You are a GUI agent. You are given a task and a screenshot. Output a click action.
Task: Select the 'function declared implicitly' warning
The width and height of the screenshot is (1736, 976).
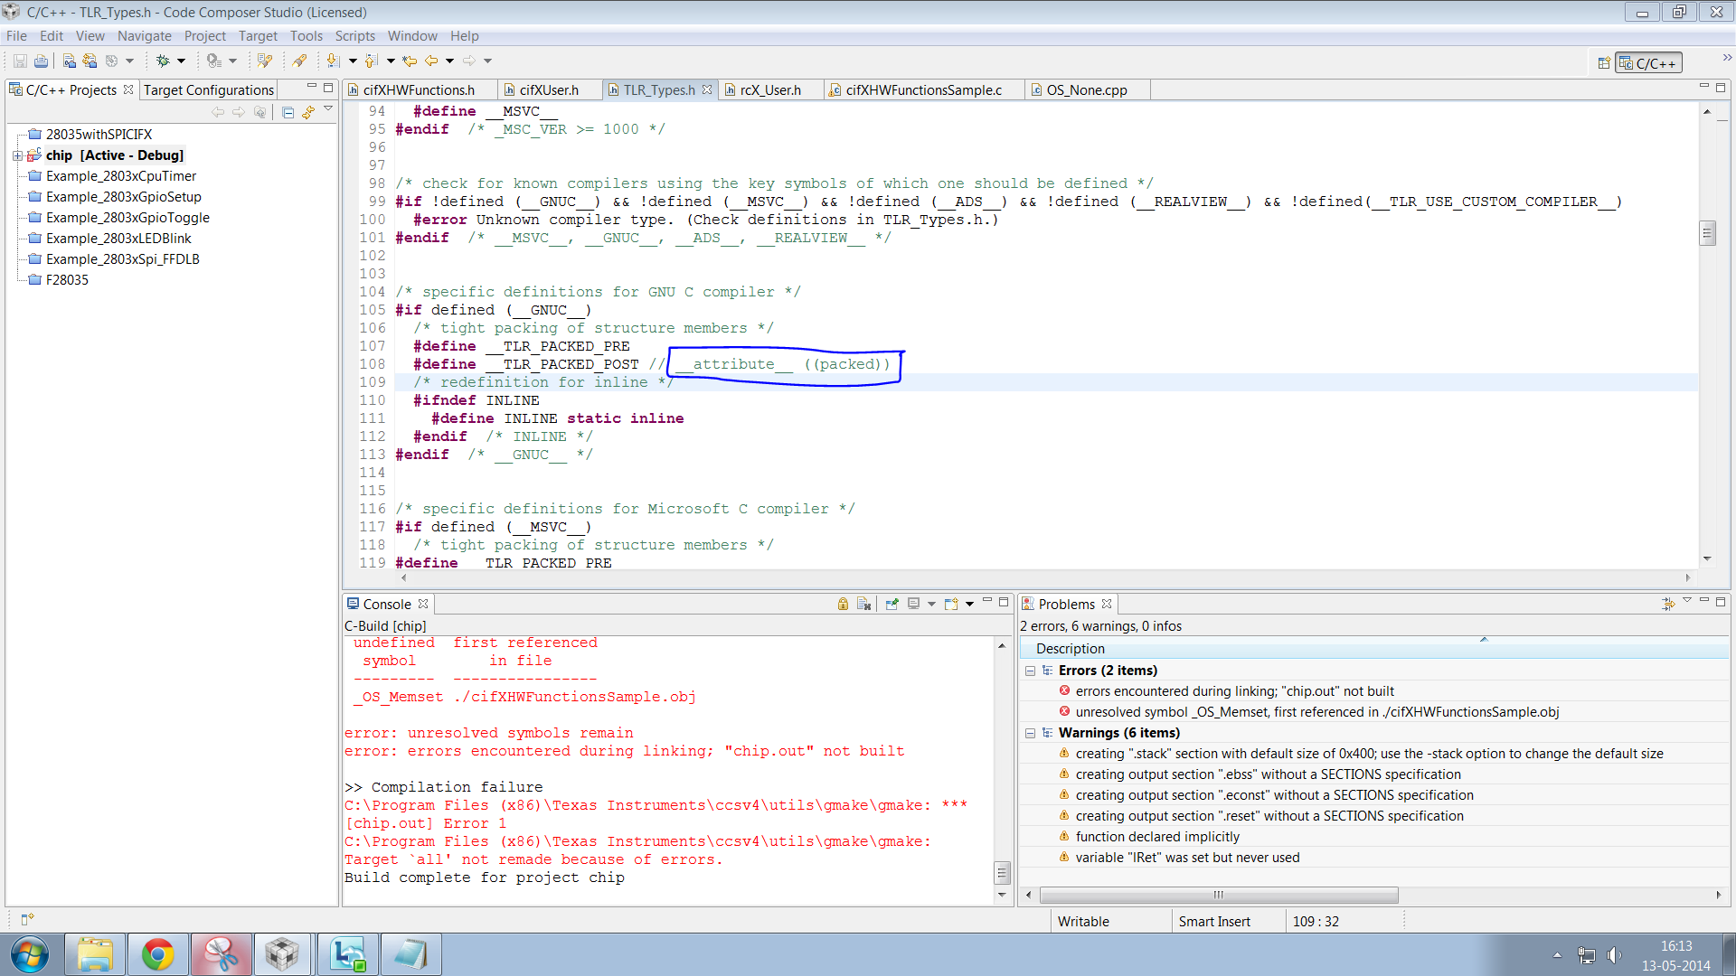pyautogui.click(x=1157, y=836)
